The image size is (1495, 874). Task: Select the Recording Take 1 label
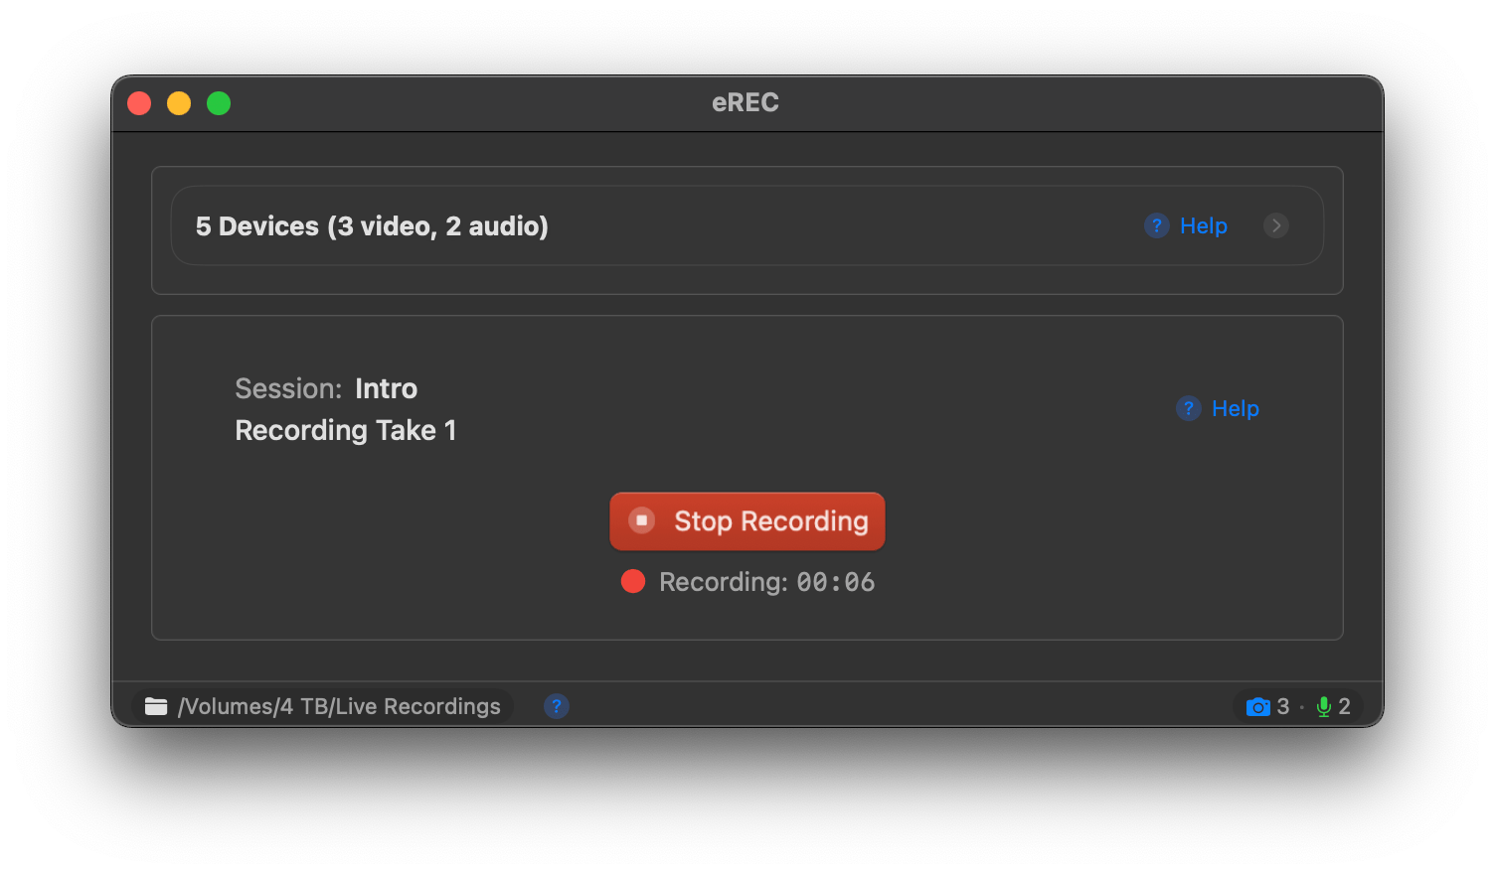(345, 430)
